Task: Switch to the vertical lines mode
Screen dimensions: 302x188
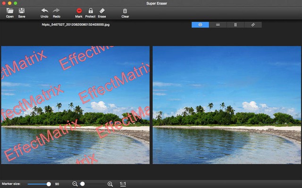Action: 235,24
